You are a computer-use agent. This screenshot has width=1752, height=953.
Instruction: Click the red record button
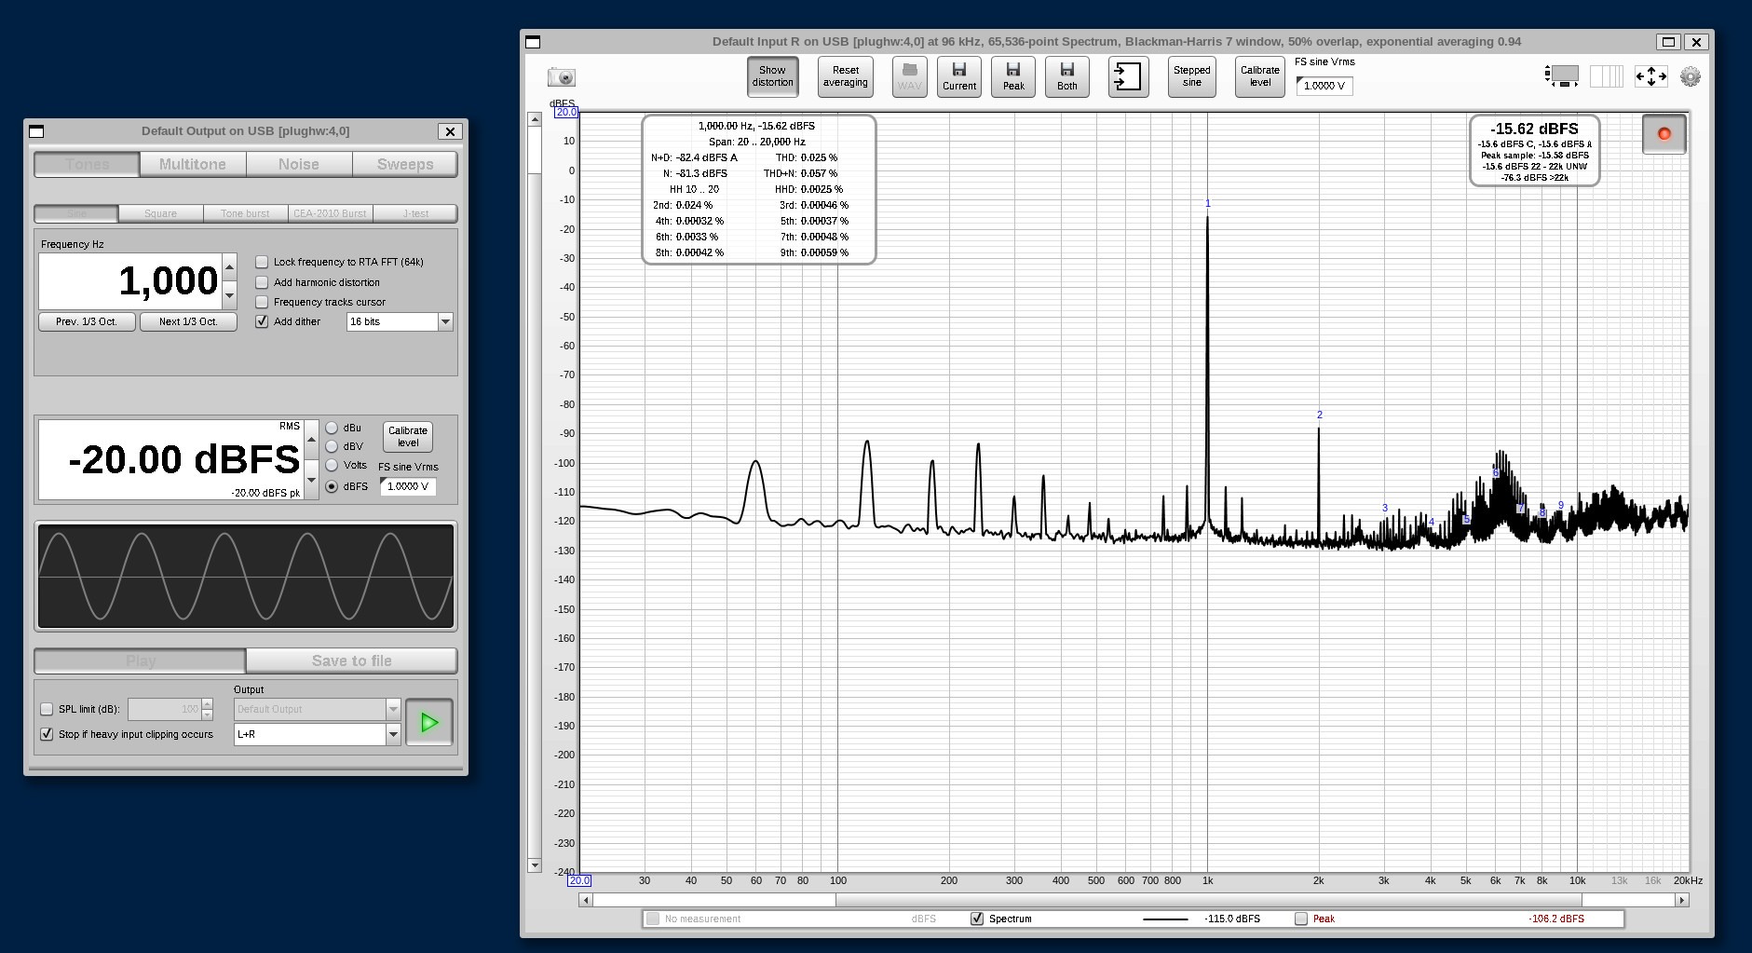(1664, 134)
